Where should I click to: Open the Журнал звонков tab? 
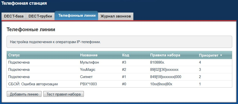click(115, 16)
